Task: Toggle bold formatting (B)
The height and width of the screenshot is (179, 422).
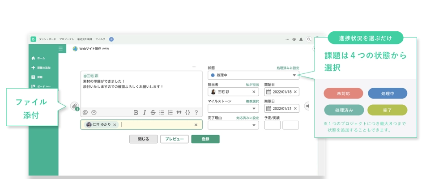Action: [x=136, y=112]
